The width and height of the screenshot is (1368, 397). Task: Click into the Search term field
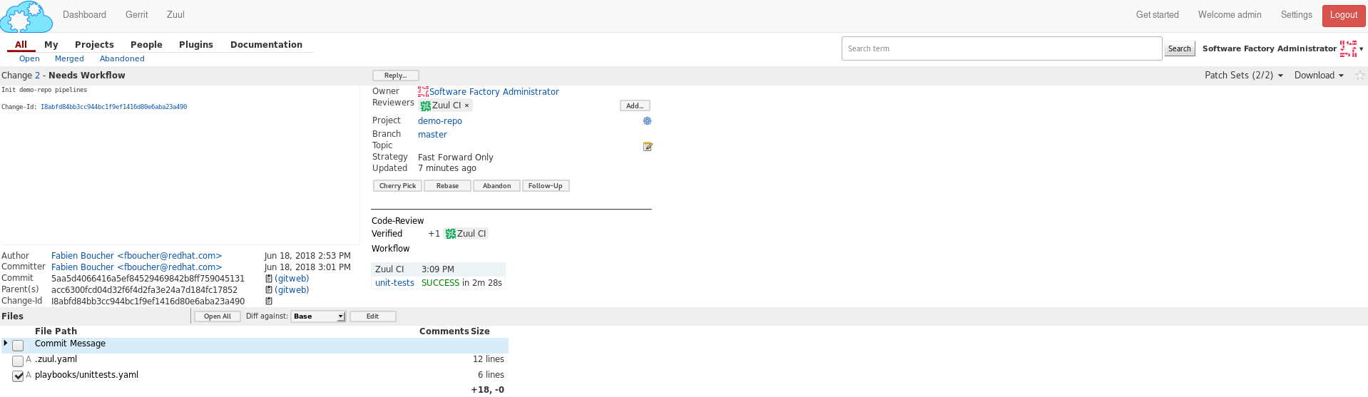(1001, 48)
